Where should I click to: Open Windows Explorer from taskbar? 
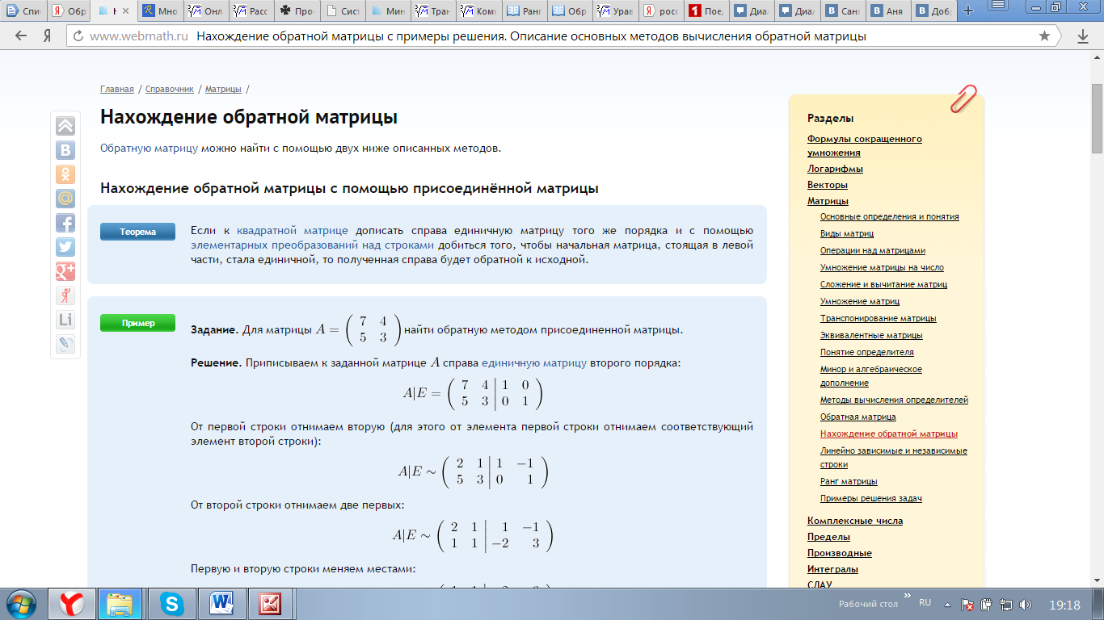click(120, 603)
